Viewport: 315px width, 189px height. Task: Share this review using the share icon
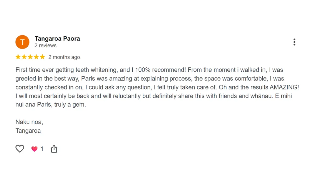[54, 149]
